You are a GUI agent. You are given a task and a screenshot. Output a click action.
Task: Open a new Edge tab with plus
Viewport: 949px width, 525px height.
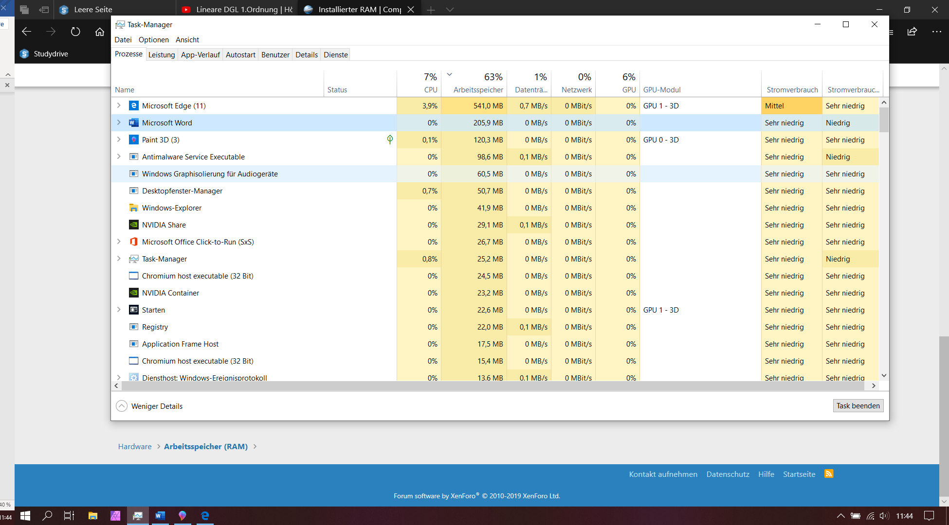coord(431,9)
